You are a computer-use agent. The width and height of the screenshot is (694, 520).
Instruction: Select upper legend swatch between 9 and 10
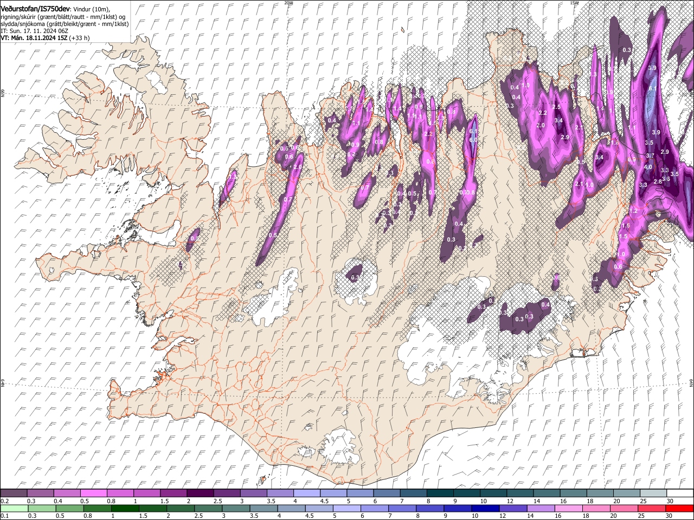pyautogui.click(x=466, y=493)
